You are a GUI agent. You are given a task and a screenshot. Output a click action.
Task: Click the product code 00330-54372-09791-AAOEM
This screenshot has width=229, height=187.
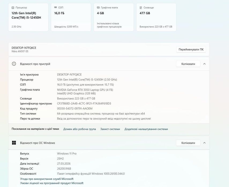tap(75, 109)
